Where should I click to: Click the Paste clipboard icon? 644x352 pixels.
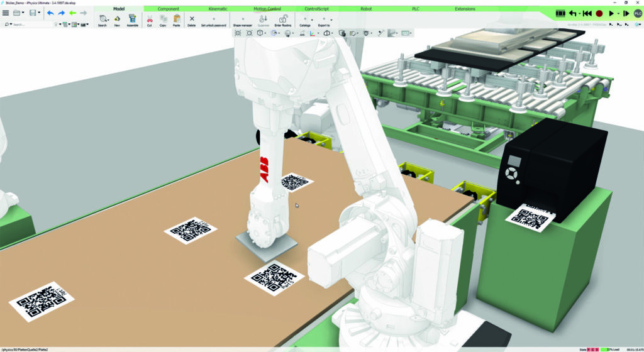coord(177,19)
